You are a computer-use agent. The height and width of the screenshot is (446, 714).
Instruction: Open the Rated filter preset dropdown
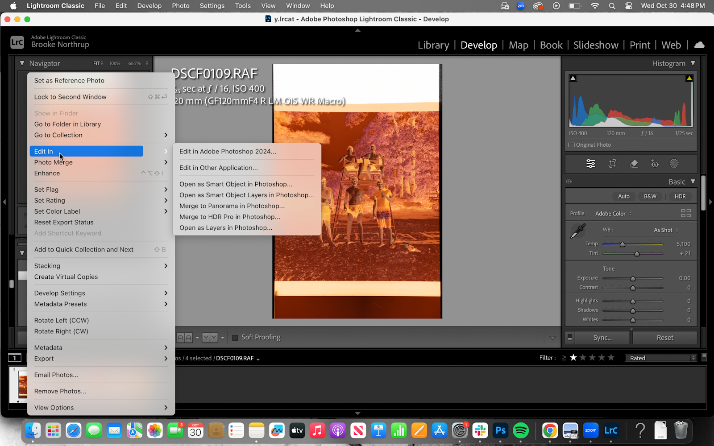661,358
